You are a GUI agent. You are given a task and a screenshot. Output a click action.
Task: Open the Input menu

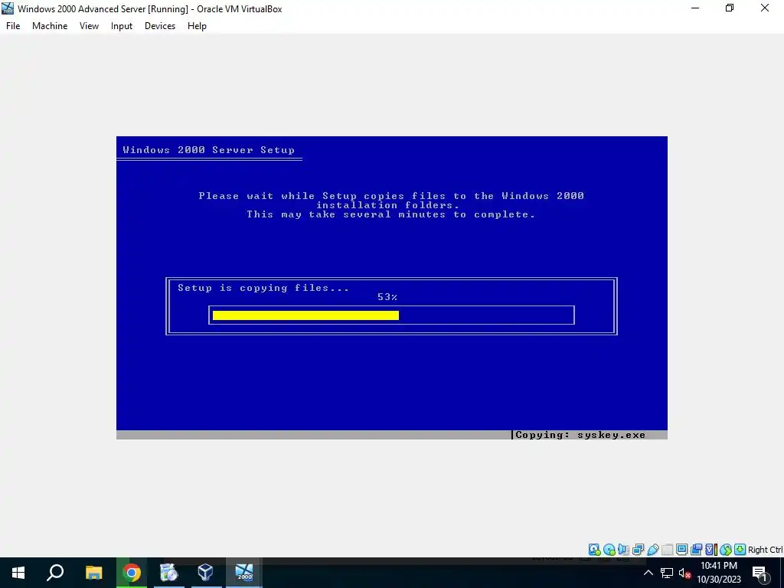point(122,26)
